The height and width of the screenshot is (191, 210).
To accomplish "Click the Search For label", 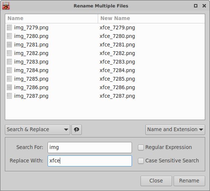I will click(x=30, y=147).
